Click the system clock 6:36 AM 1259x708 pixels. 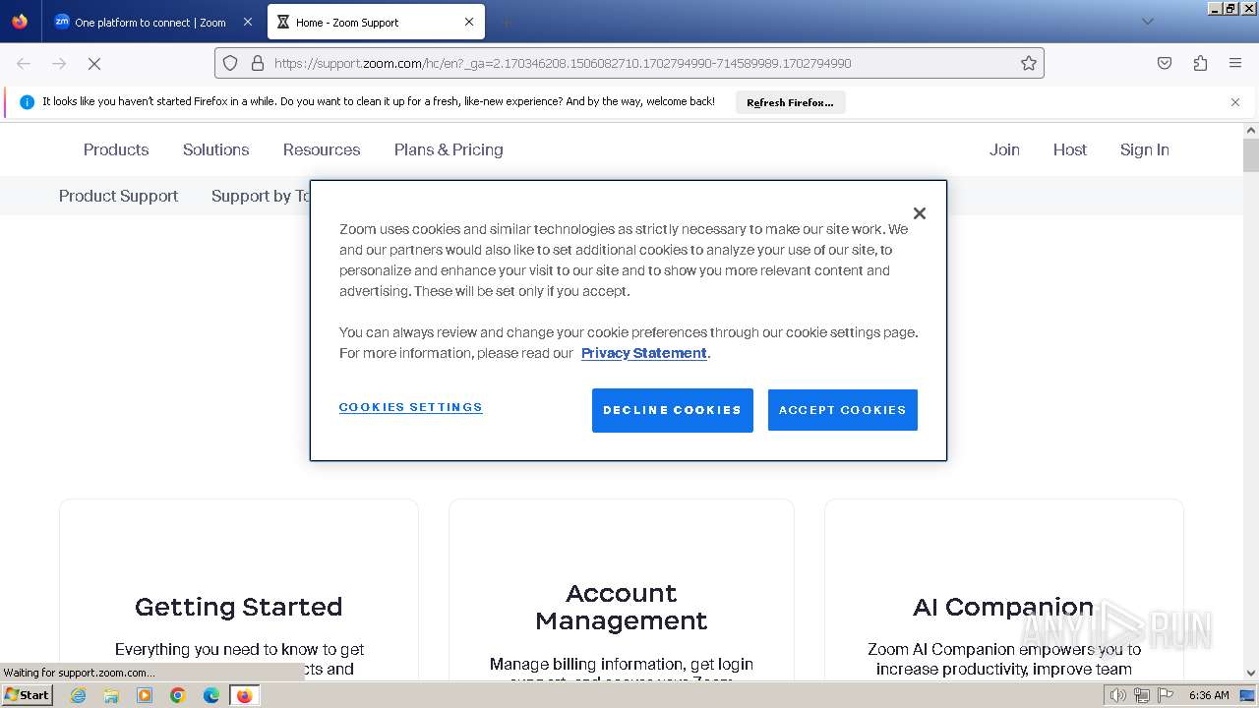1209,695
